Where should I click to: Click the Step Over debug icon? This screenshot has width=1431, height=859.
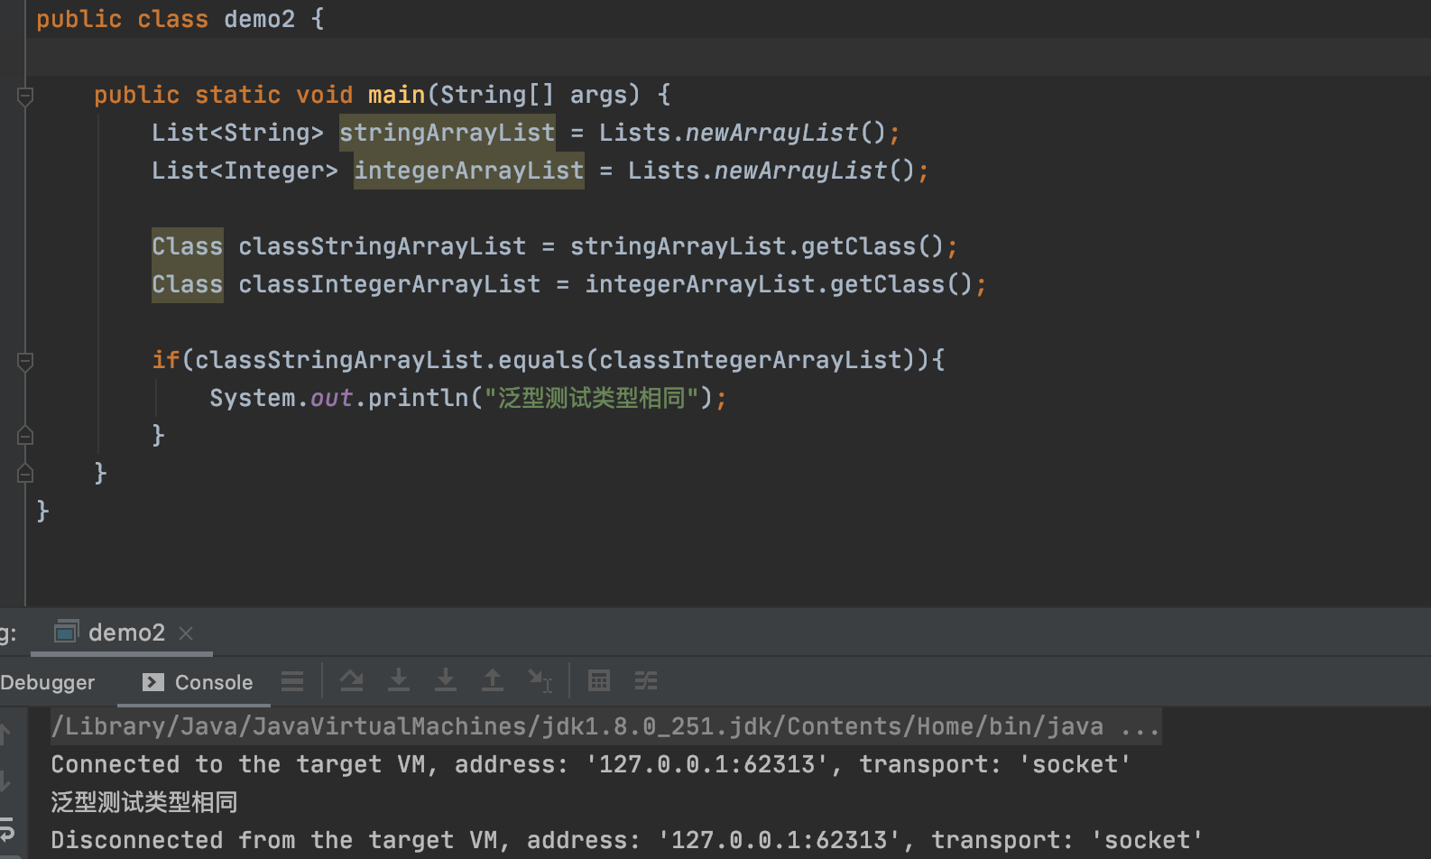pyautogui.click(x=352, y=681)
